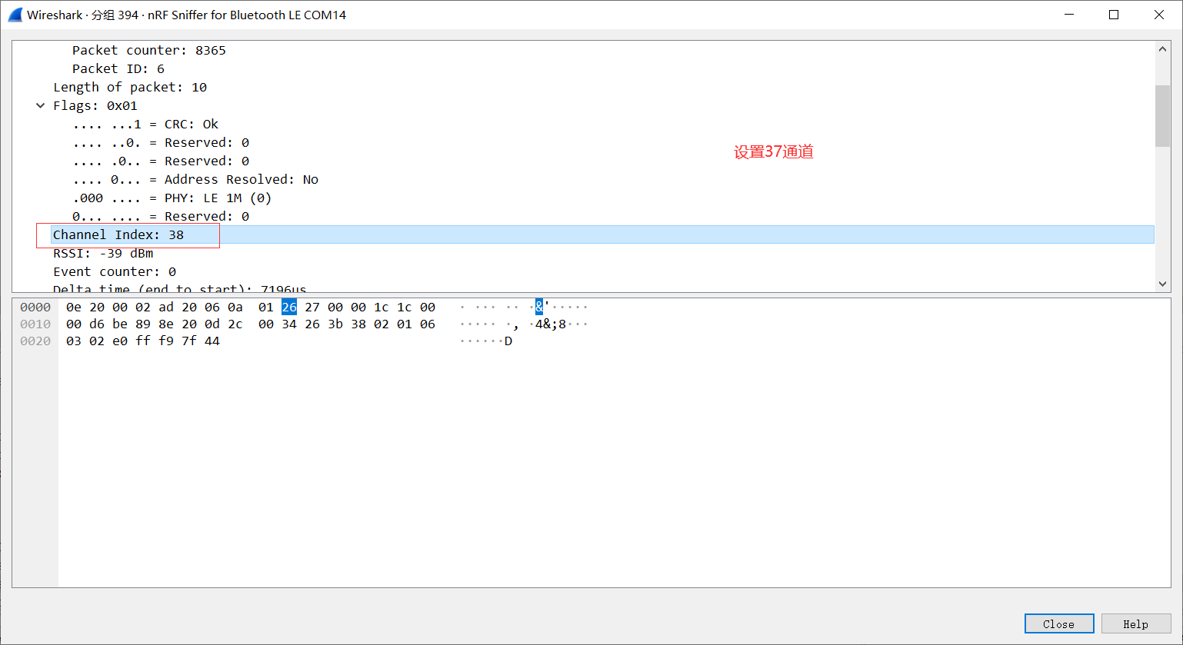Click the Wireshark fin icon in title bar

[x=15, y=15]
